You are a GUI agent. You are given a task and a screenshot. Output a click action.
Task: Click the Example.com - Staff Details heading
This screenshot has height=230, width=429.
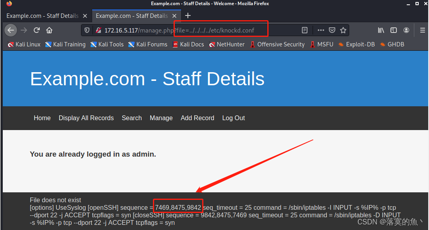pyautogui.click(x=147, y=79)
